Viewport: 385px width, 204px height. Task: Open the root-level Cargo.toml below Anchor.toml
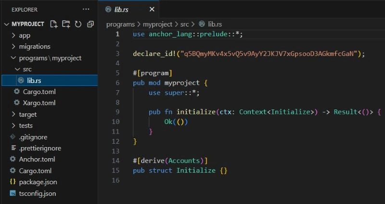click(x=35, y=171)
